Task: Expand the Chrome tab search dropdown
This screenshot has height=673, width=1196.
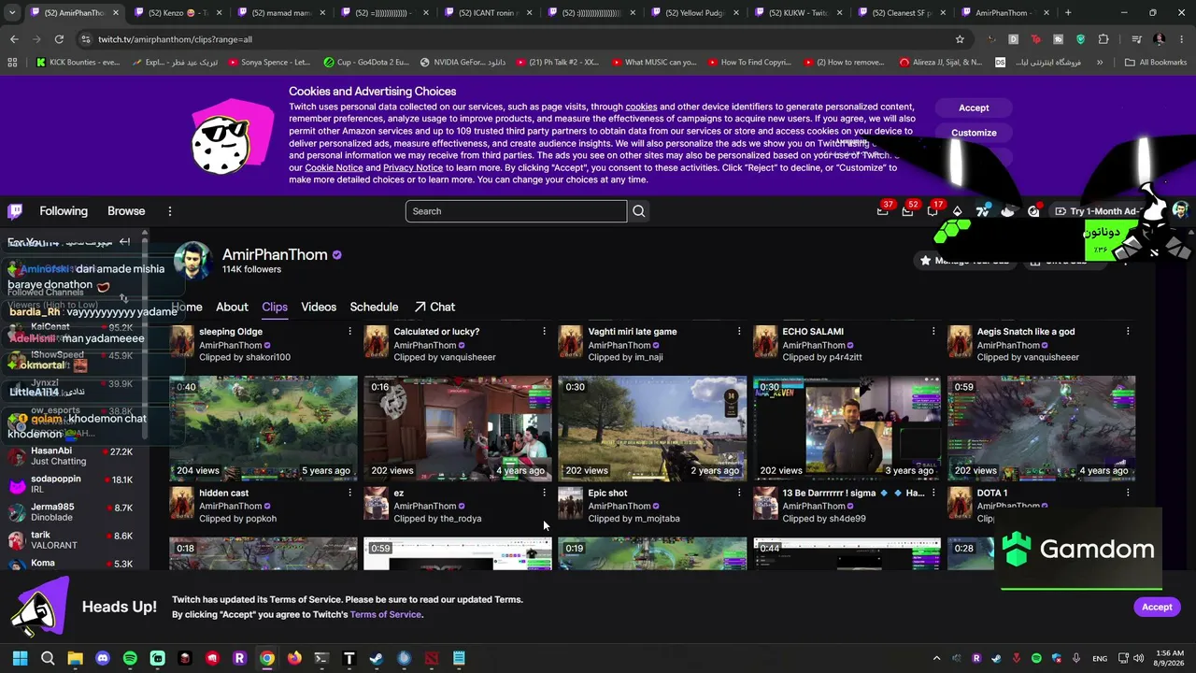Action: (12, 13)
